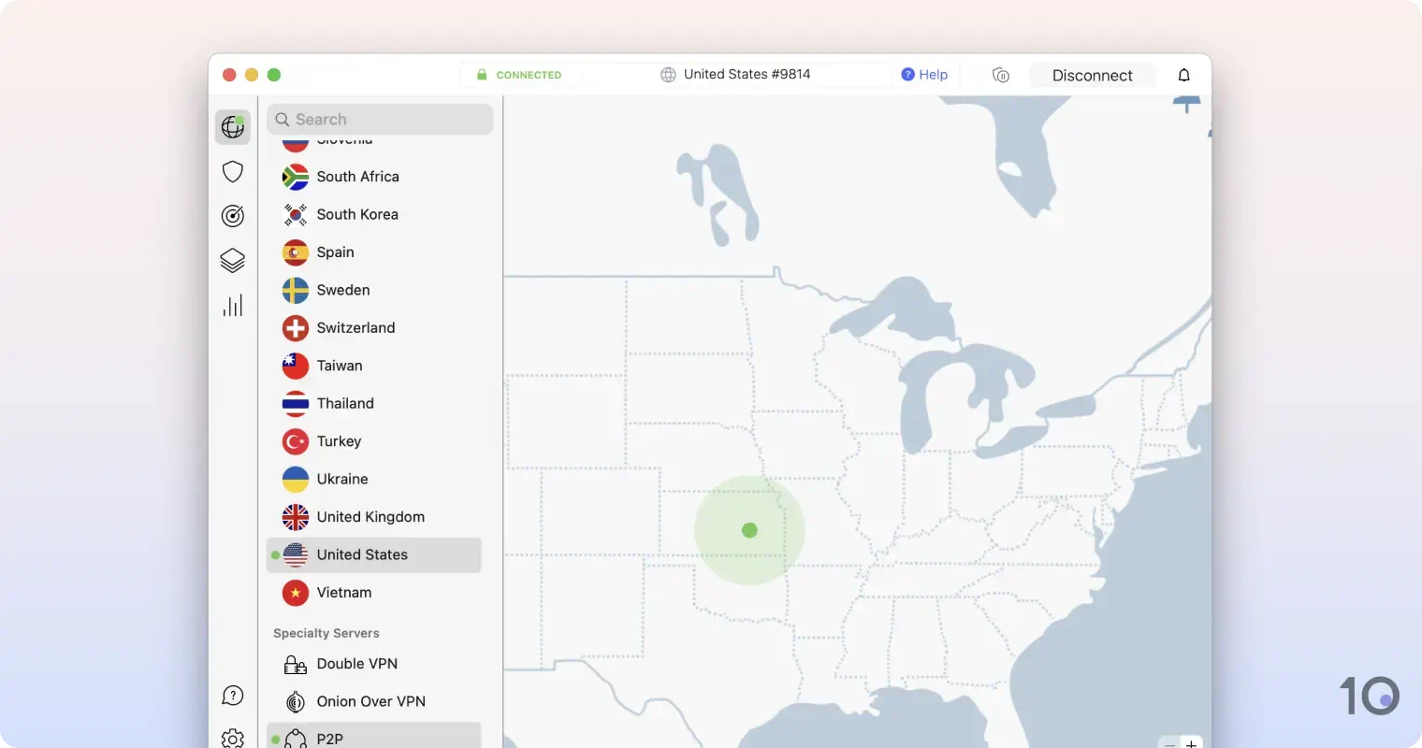Image resolution: width=1422 pixels, height=748 pixels.
Task: Open Settings with the gear icon
Action: coord(232,738)
